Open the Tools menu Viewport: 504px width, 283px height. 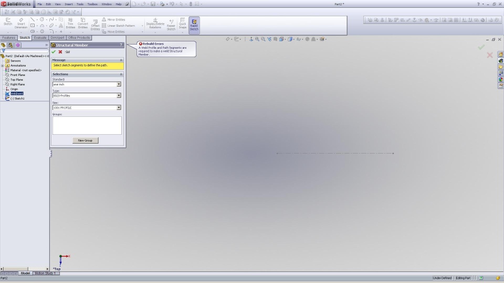point(80,4)
